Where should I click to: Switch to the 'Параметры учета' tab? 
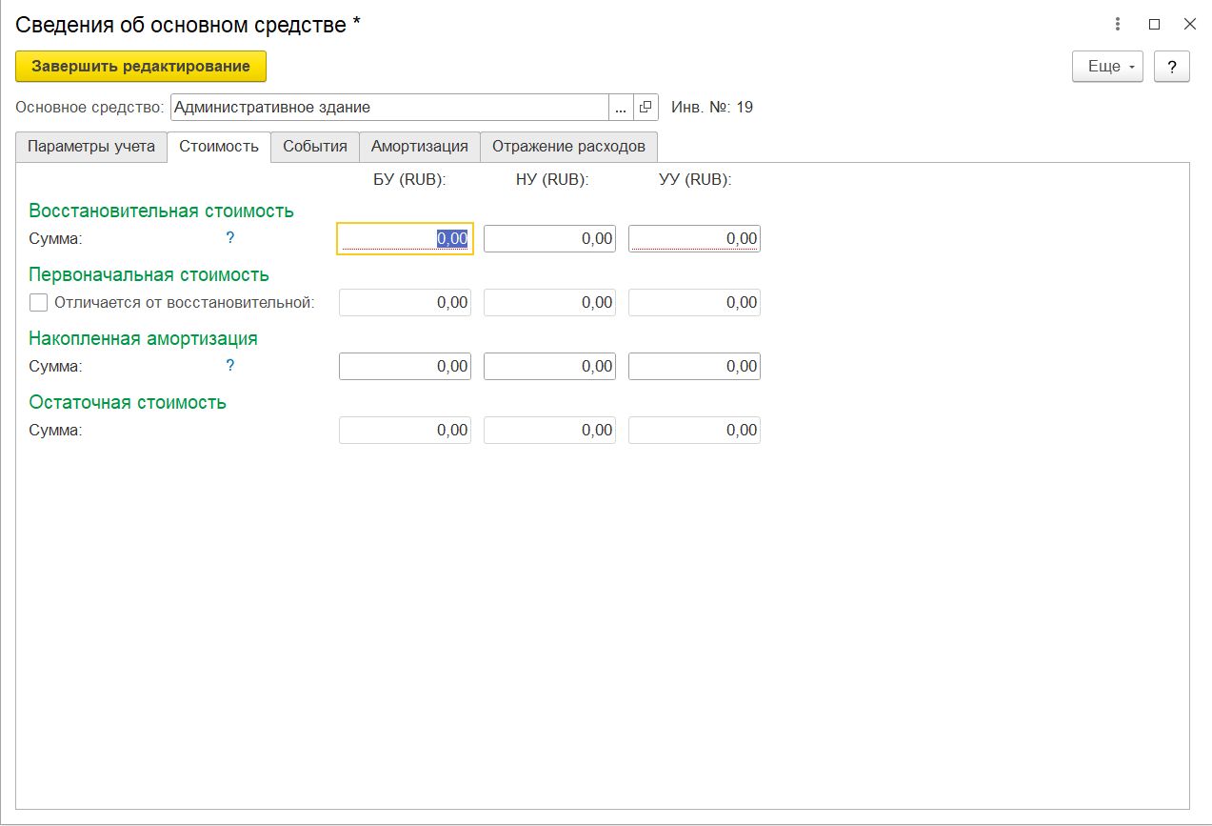[x=91, y=147]
